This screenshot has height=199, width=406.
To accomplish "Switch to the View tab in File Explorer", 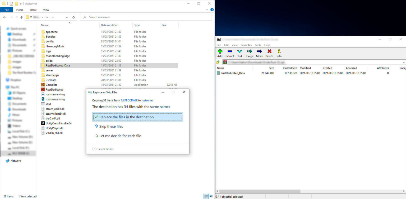I will pos(46,10).
